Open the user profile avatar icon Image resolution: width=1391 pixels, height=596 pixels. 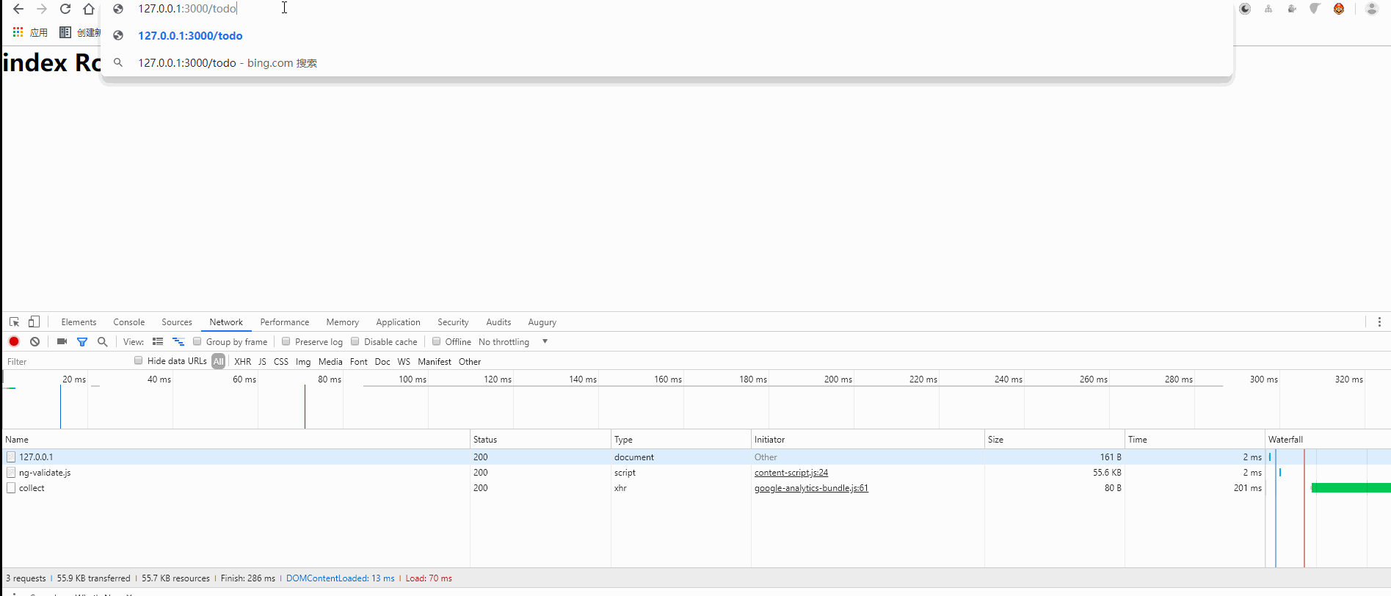(1371, 9)
